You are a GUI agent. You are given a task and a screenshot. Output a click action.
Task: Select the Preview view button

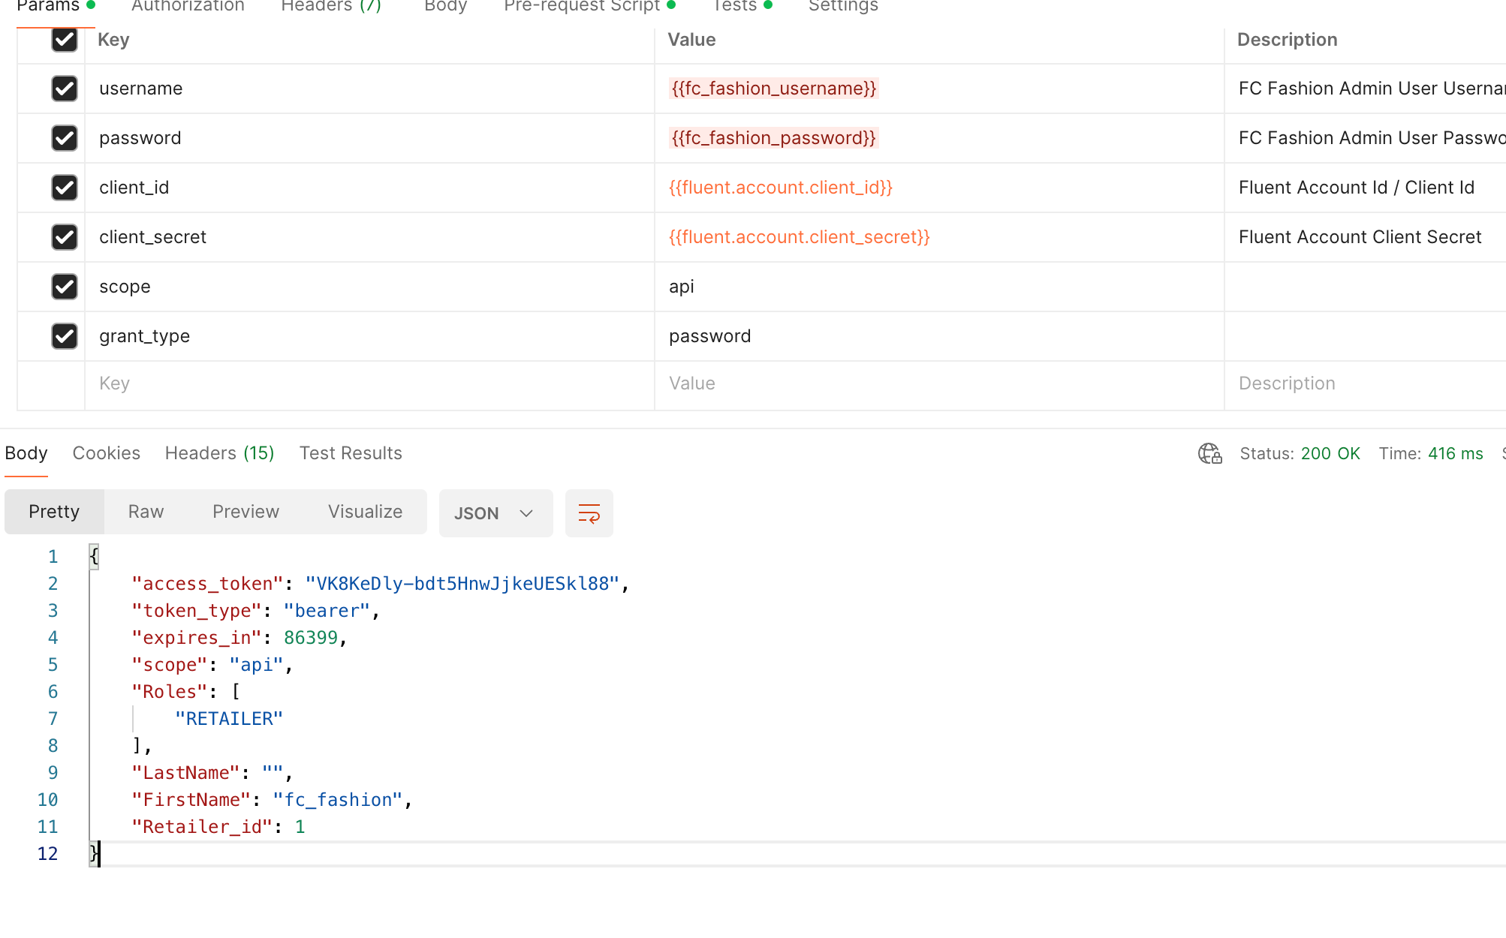tap(245, 512)
